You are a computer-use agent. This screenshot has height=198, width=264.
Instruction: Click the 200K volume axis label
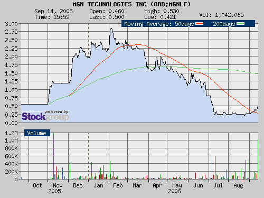(11, 172)
